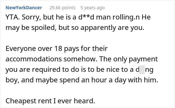The width and height of the screenshot is (175, 108).
Task: Click the word 'accommodations' in the comment
Action: pos(31,59)
